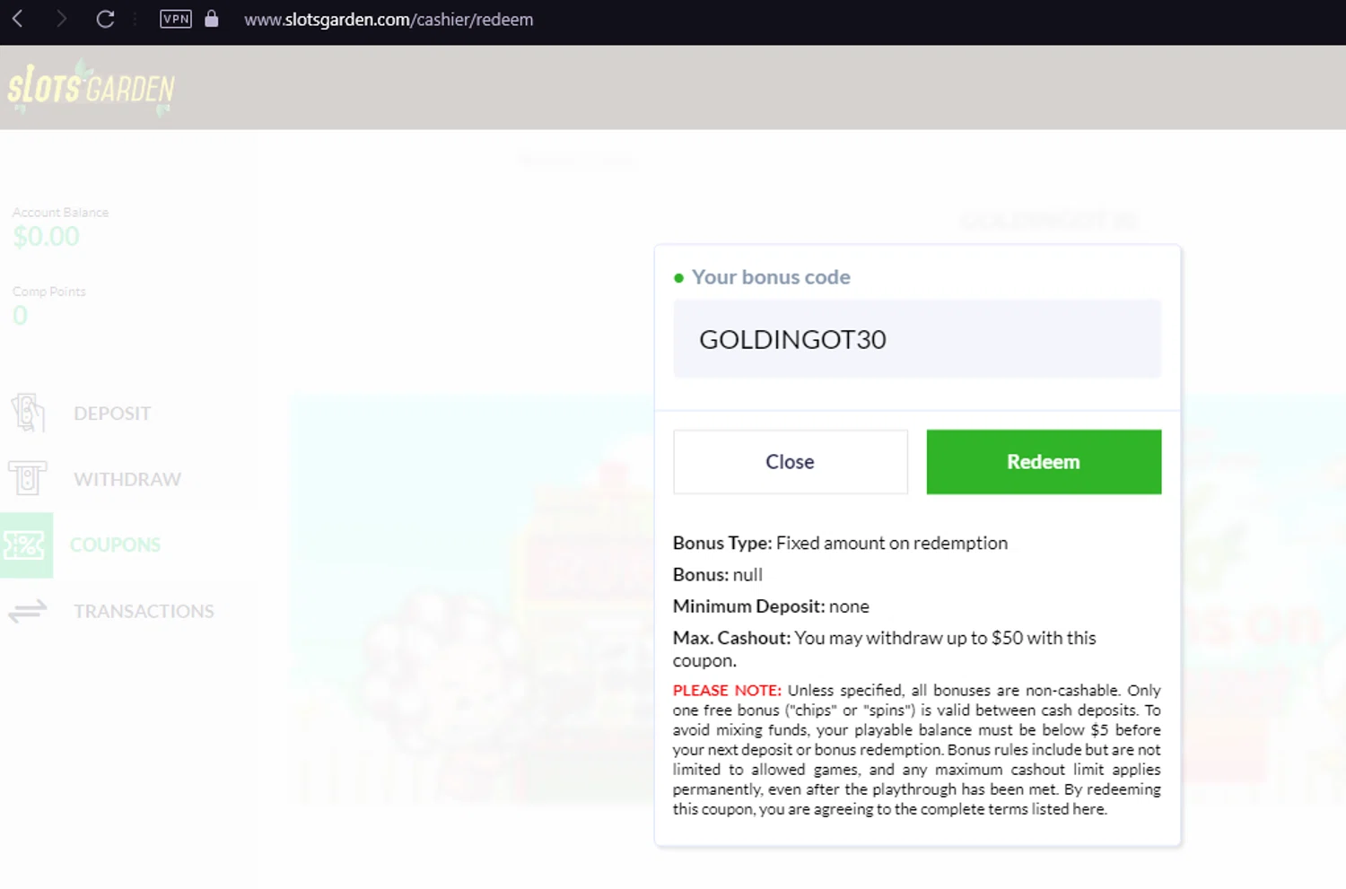1346x889 pixels.
Task: Reload the page with the refresh icon
Action: click(105, 19)
